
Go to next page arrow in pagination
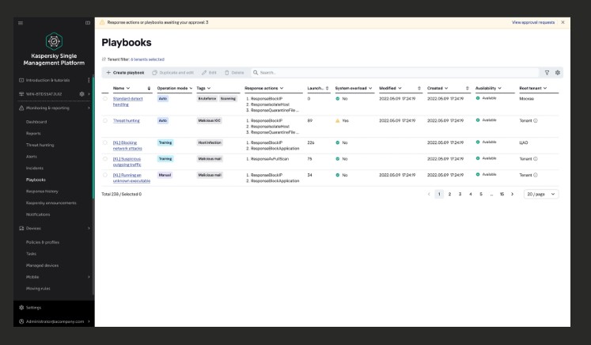(512, 194)
